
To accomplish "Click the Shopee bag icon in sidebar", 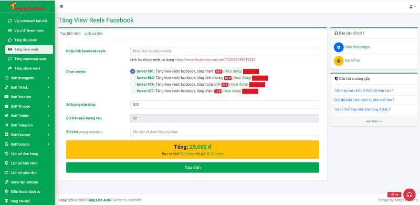I will 6,106.
